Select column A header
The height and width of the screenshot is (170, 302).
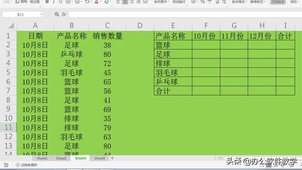pyautogui.click(x=35, y=25)
